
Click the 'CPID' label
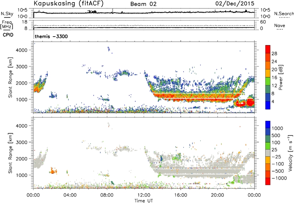coord(8,35)
